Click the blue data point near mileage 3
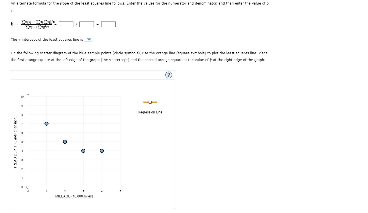Image resolution: width=368 pixels, height=213 pixels. pyautogui.click(x=83, y=150)
